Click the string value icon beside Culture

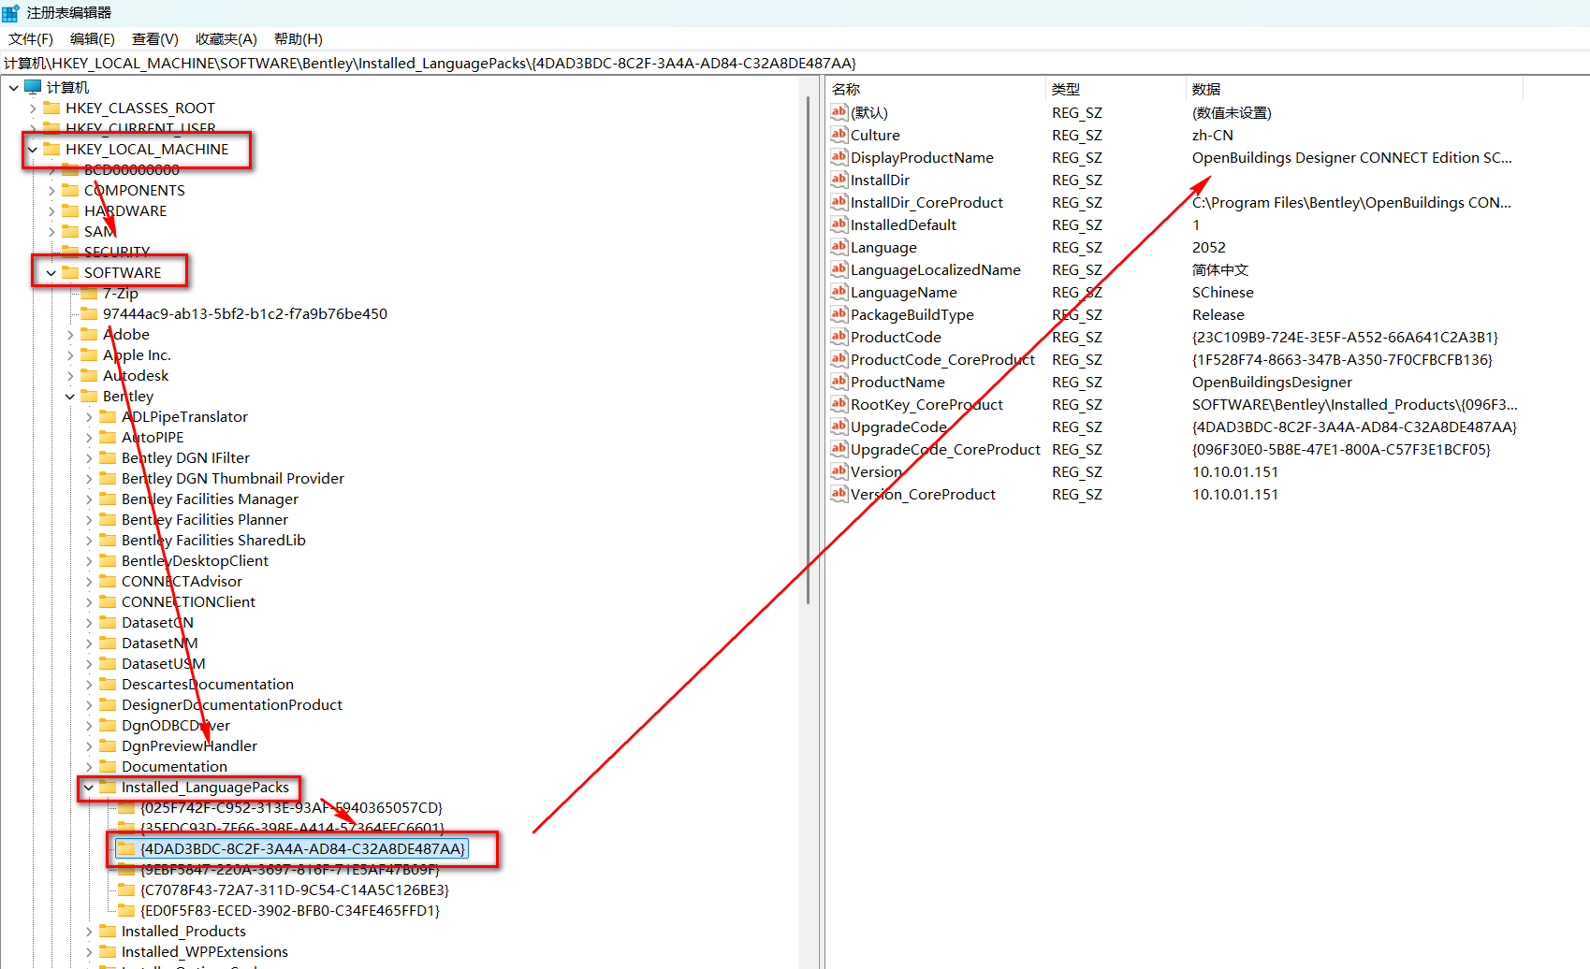(x=839, y=135)
